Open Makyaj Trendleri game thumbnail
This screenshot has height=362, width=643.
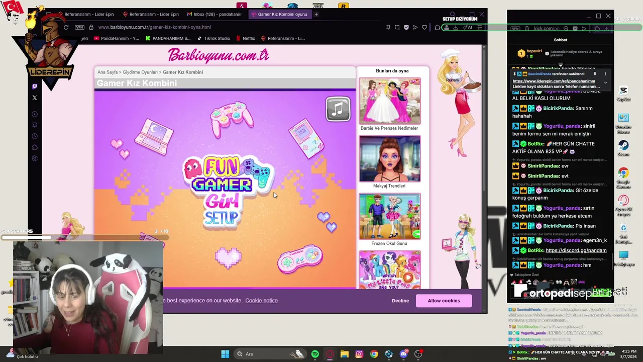[x=390, y=159]
